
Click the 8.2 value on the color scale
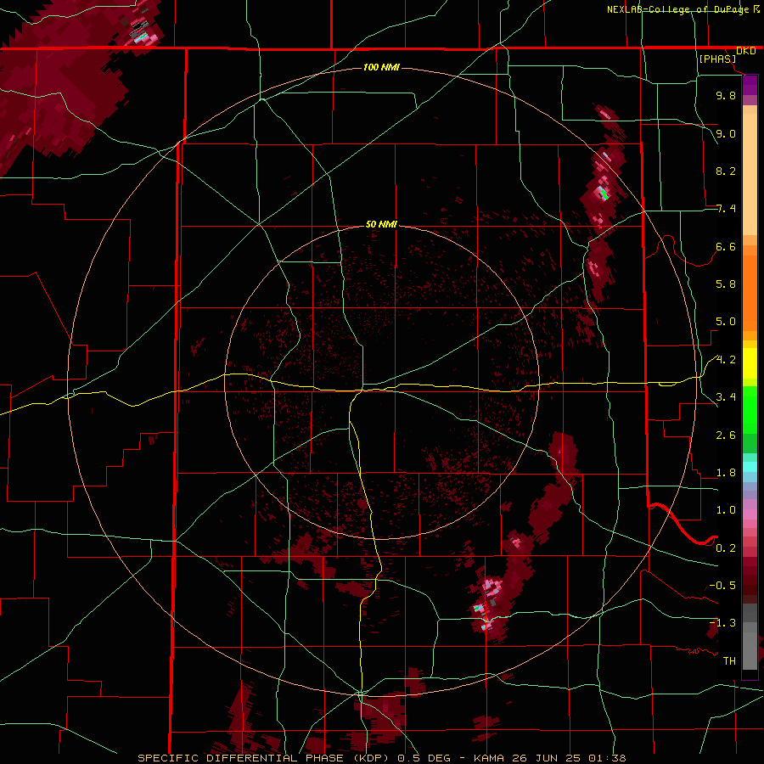726,171
